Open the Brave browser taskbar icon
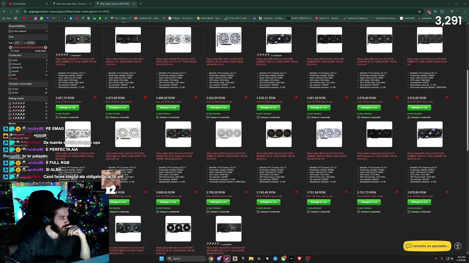The width and height of the screenshot is (469, 263). tap(299, 259)
